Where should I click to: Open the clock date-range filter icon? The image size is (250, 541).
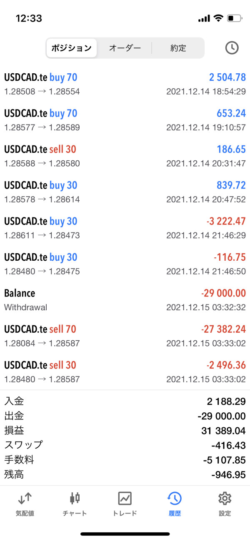coord(232,48)
